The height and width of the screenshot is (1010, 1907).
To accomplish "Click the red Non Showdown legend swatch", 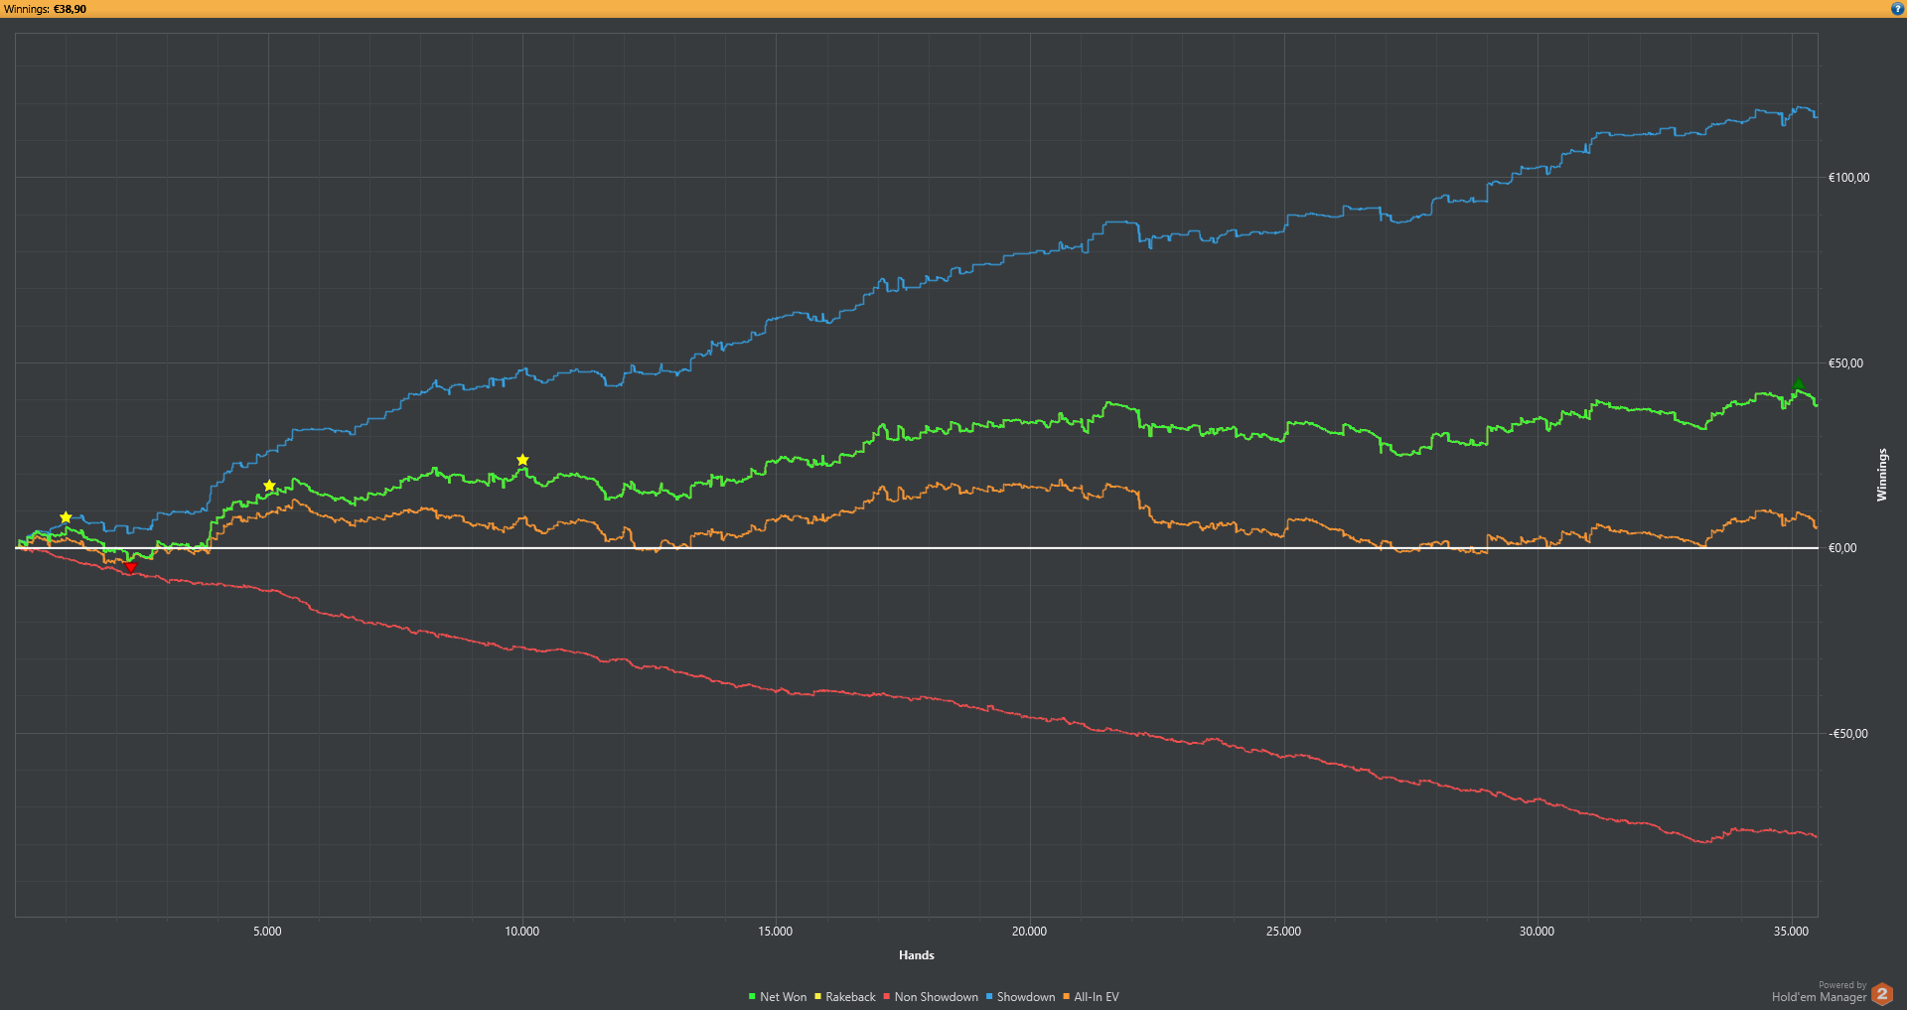I will [886, 997].
